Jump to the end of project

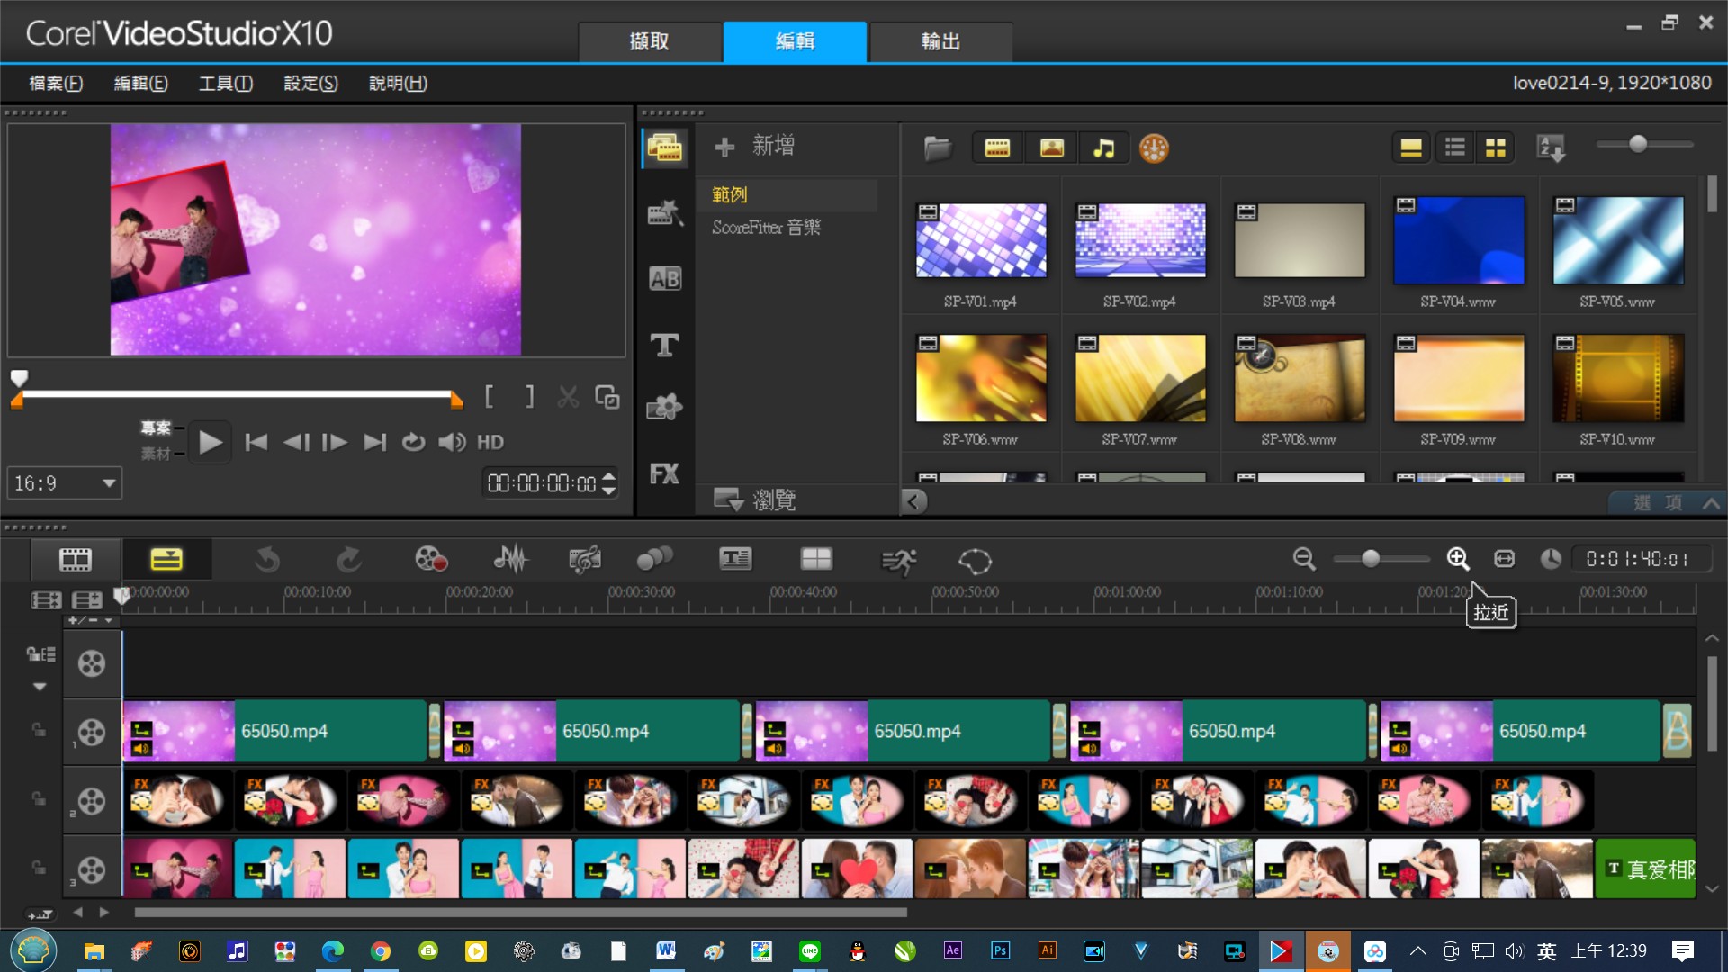tap(374, 442)
